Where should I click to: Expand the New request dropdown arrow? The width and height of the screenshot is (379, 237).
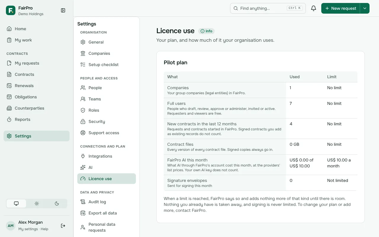tap(365, 8)
